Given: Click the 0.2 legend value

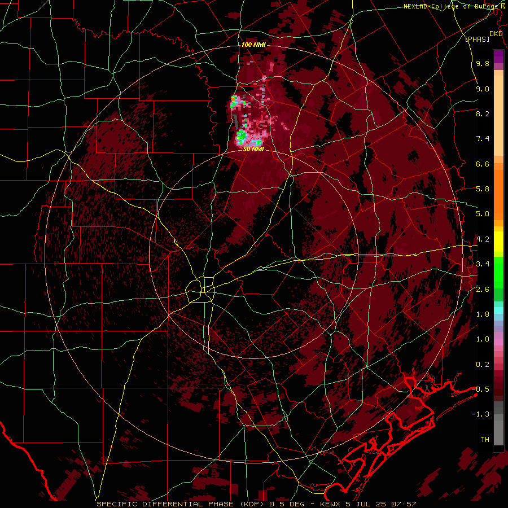Looking at the screenshot, I should [483, 365].
